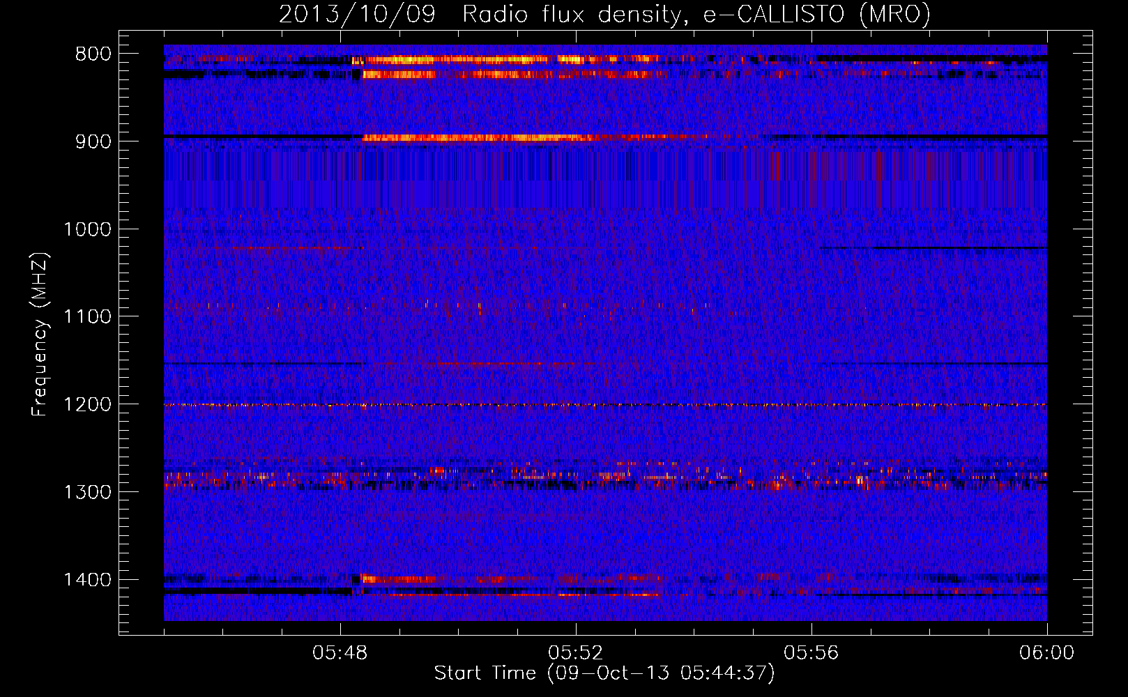Click the 900 frequency tick label
This screenshot has height=697, width=1128.
[x=93, y=141]
